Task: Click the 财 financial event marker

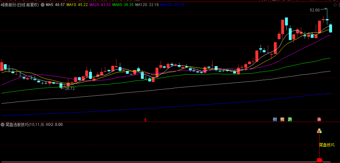Action: pyautogui.click(x=275, y=119)
